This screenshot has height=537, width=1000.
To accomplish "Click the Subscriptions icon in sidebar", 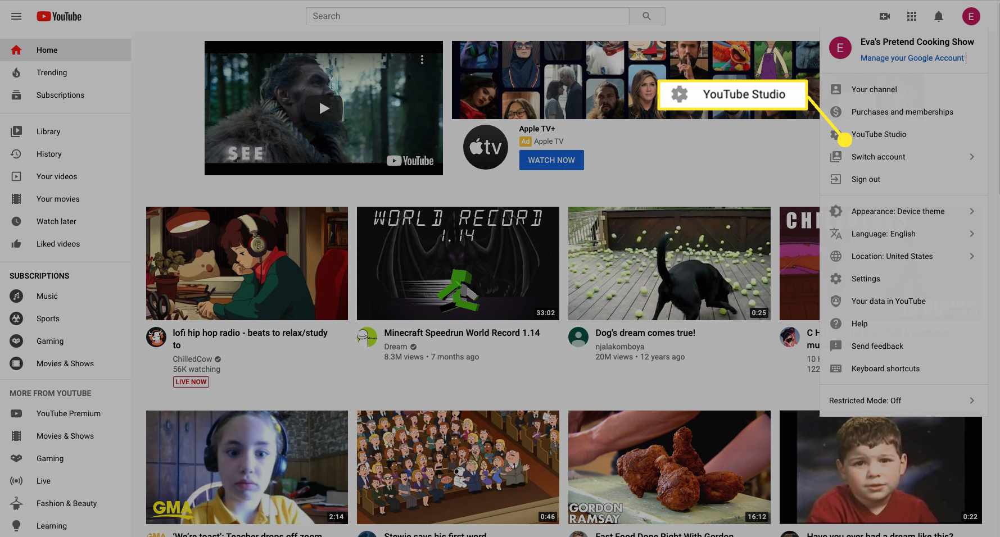I will point(16,95).
